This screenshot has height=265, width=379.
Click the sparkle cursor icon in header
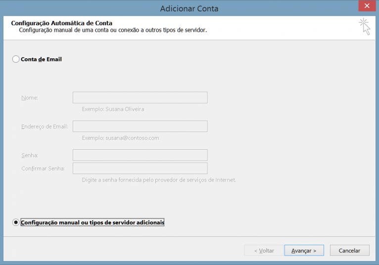click(x=365, y=26)
